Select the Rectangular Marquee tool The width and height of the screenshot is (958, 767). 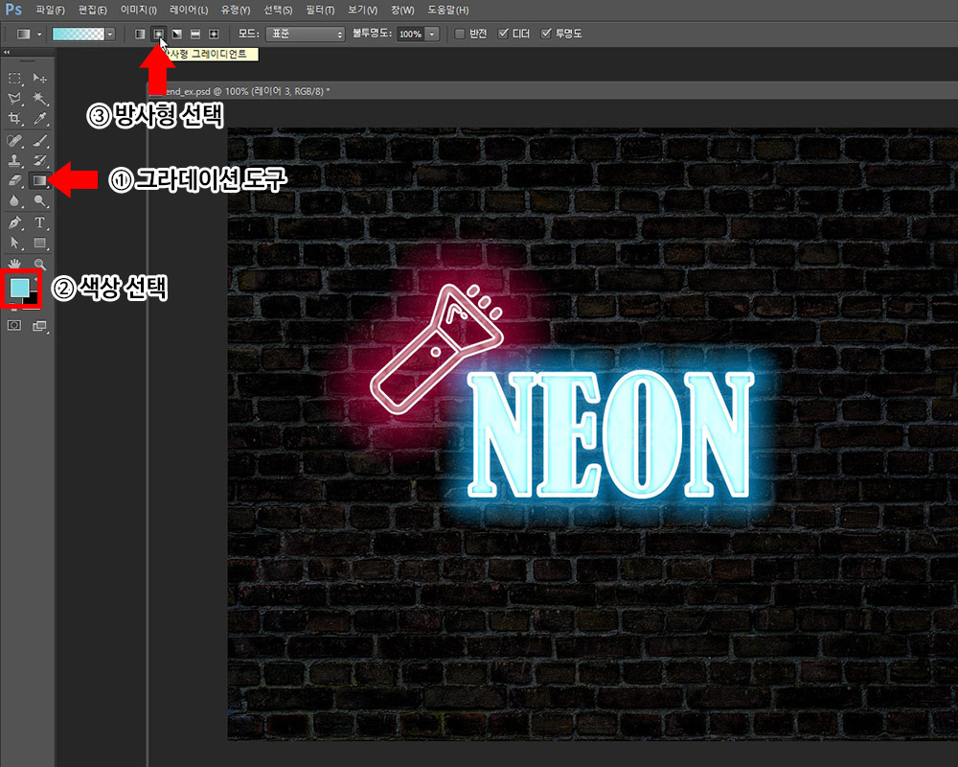pos(14,79)
